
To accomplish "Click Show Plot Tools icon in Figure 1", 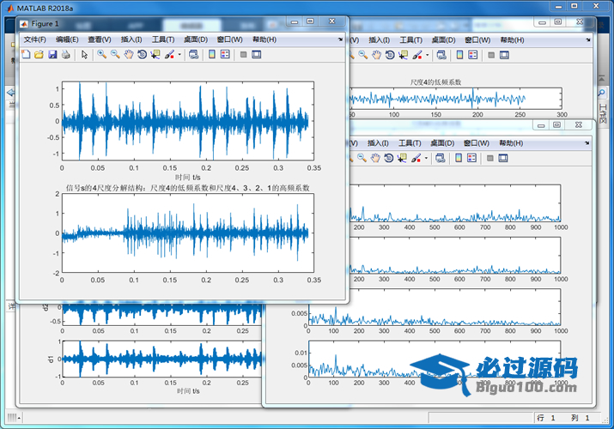I will 257,55.
